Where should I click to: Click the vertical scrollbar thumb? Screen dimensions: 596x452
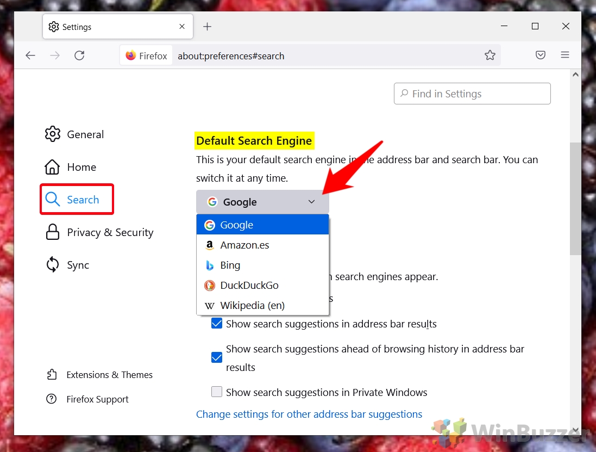click(x=575, y=199)
